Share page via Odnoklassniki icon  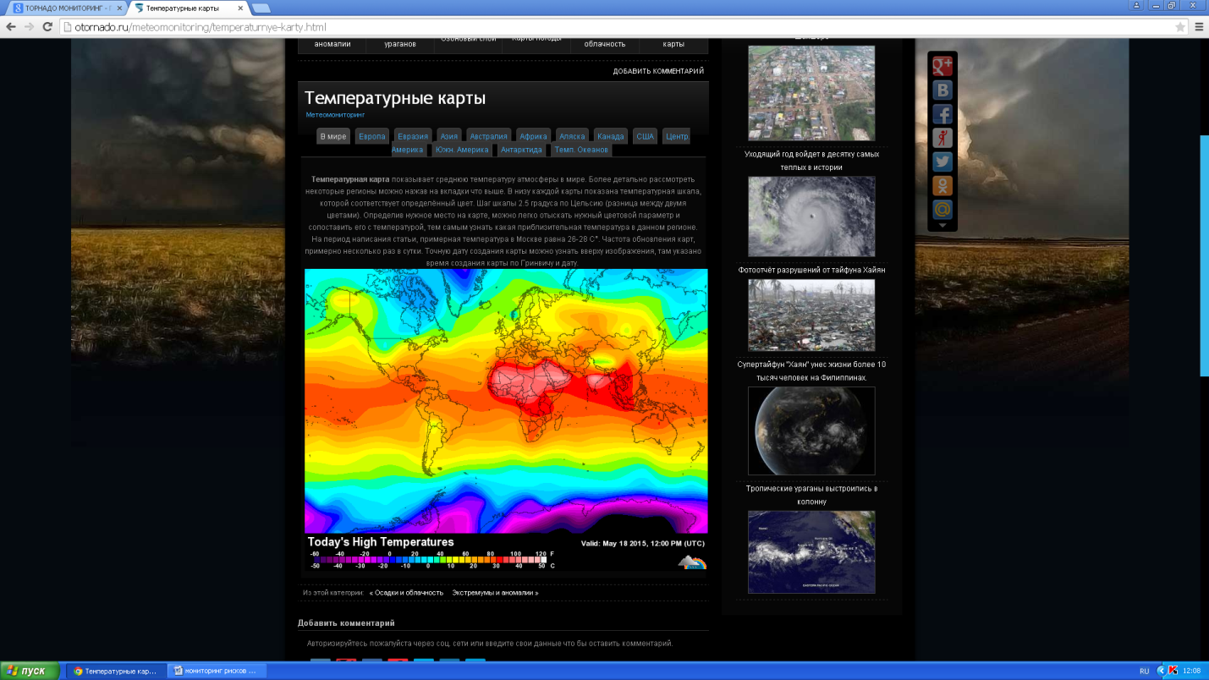click(942, 185)
